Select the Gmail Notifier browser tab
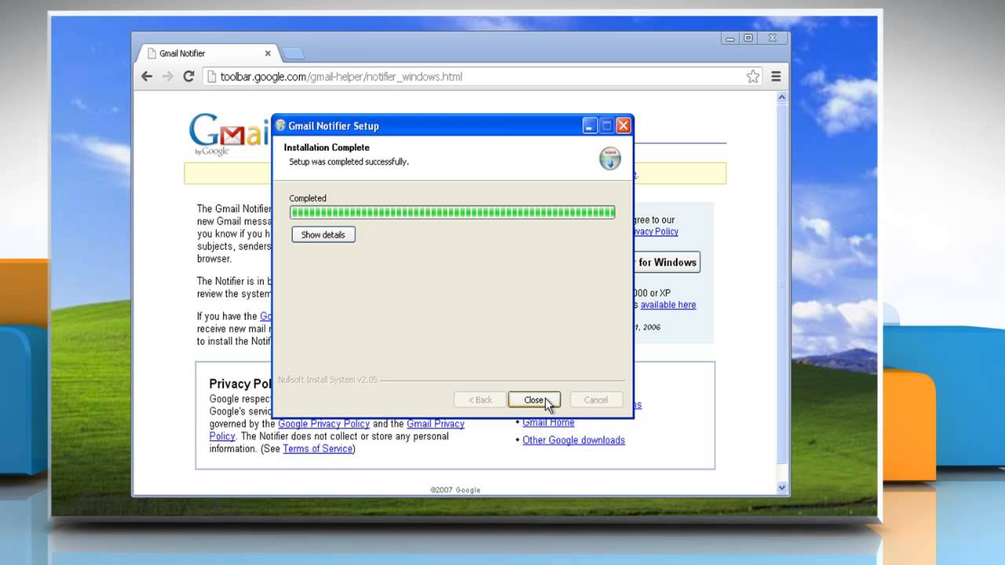Image resolution: width=1005 pixels, height=565 pixels. (x=208, y=53)
